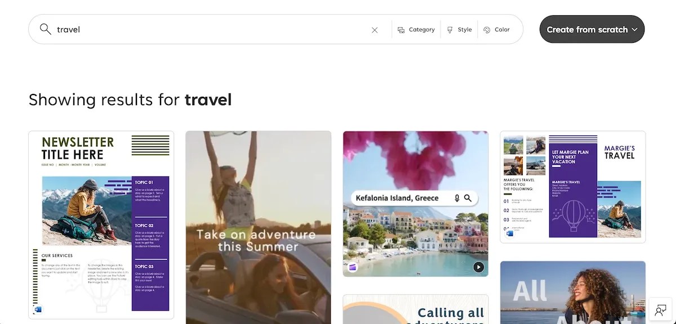The height and width of the screenshot is (324, 676).
Task: Open the Category filter
Action: (416, 30)
